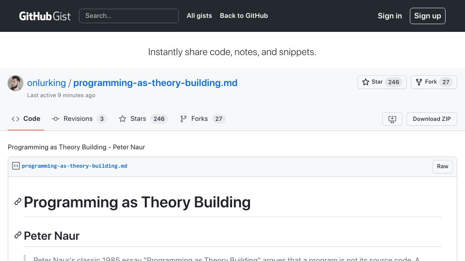The height and width of the screenshot is (261, 465).
Task: Open the All gists link
Action: point(199,15)
